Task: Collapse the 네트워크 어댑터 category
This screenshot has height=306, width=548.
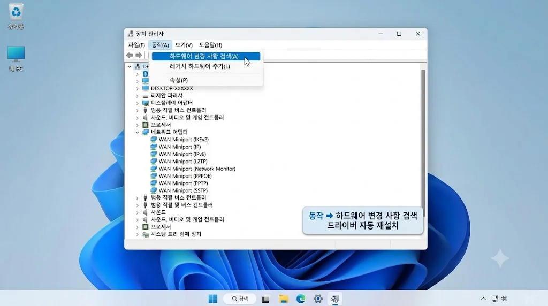Action: pyautogui.click(x=138, y=132)
